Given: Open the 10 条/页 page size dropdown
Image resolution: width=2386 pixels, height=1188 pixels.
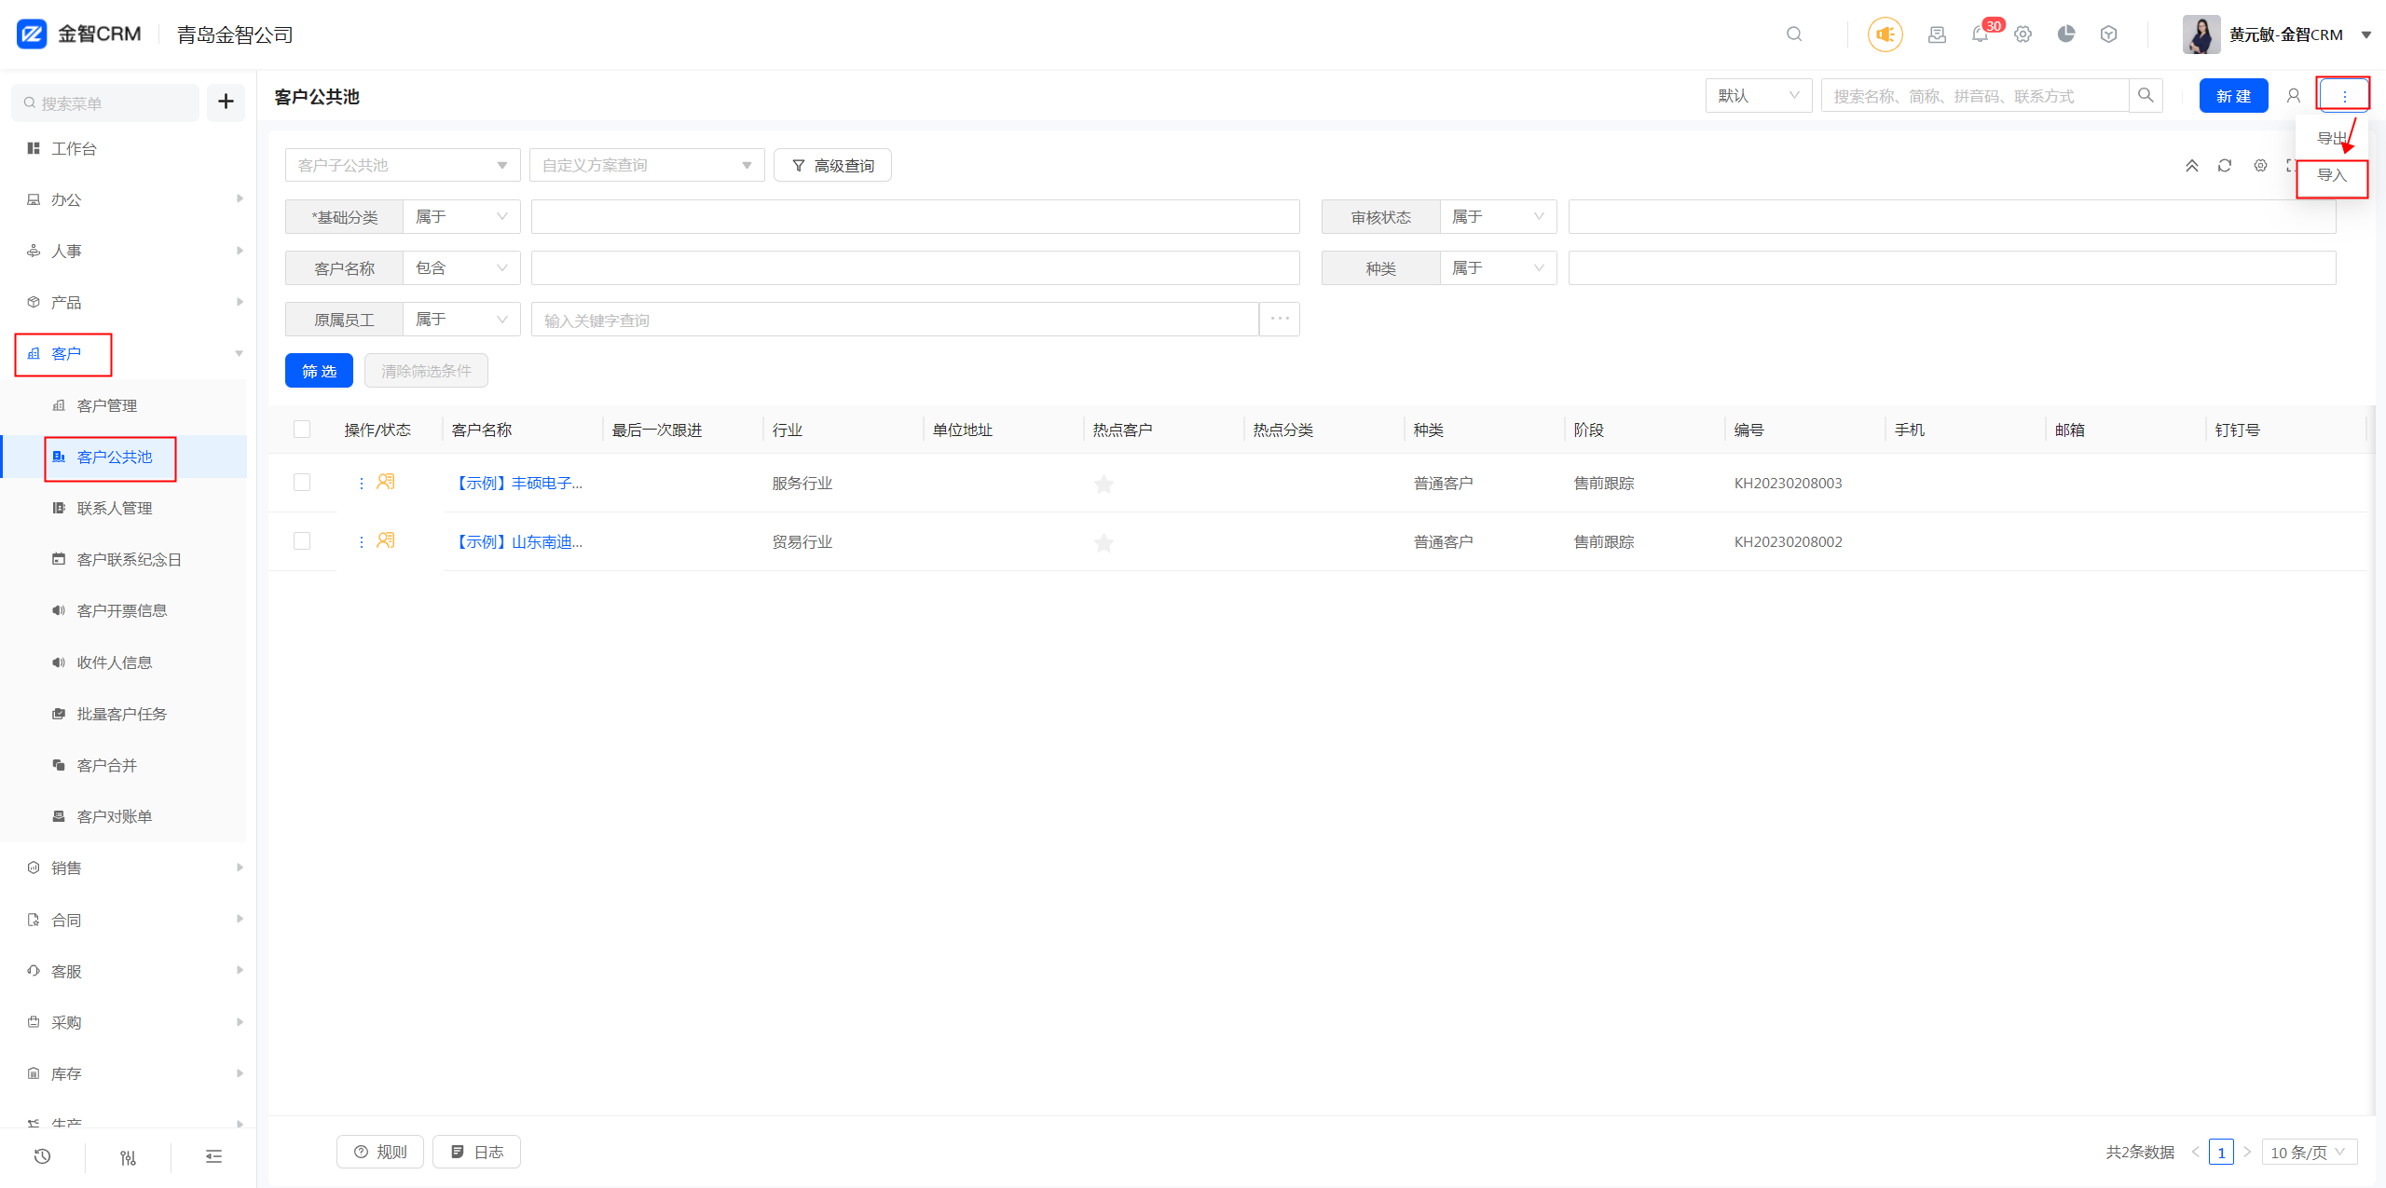Looking at the screenshot, I should 2308,1152.
